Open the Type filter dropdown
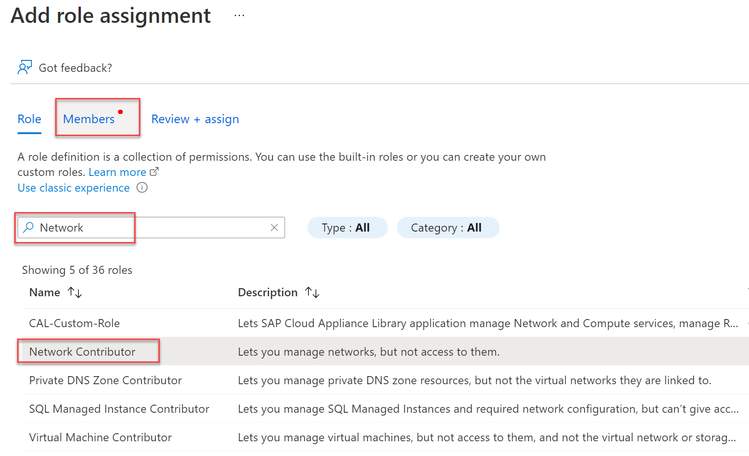Viewport: 749px width, 456px height. pyautogui.click(x=347, y=228)
